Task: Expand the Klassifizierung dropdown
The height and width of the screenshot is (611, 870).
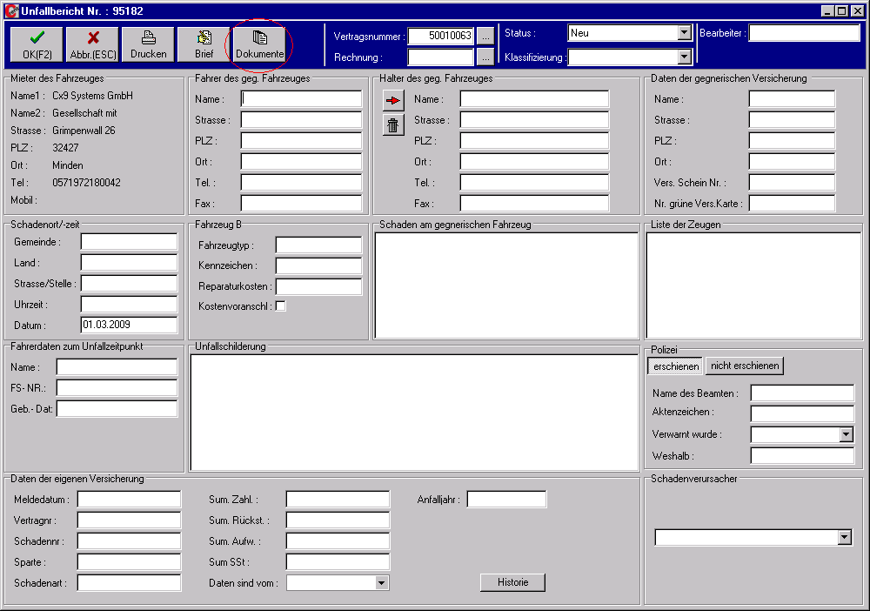Action: coord(684,57)
